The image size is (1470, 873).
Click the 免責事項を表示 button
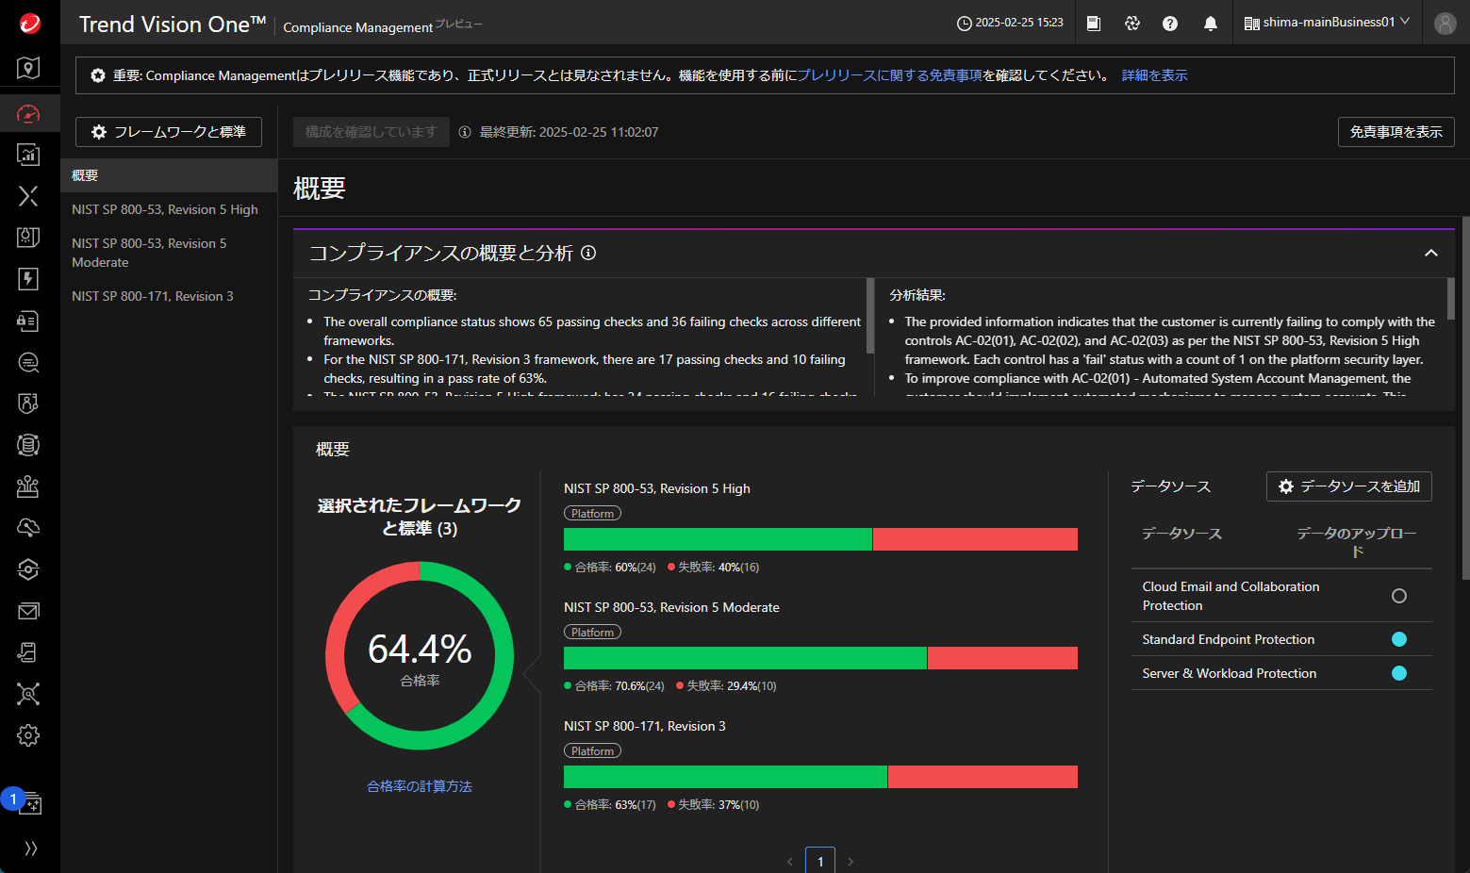1396,132
